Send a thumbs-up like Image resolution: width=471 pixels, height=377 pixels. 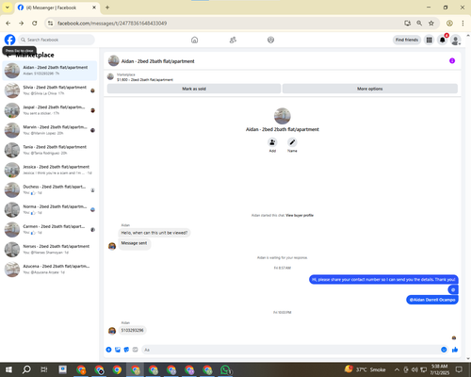point(455,350)
